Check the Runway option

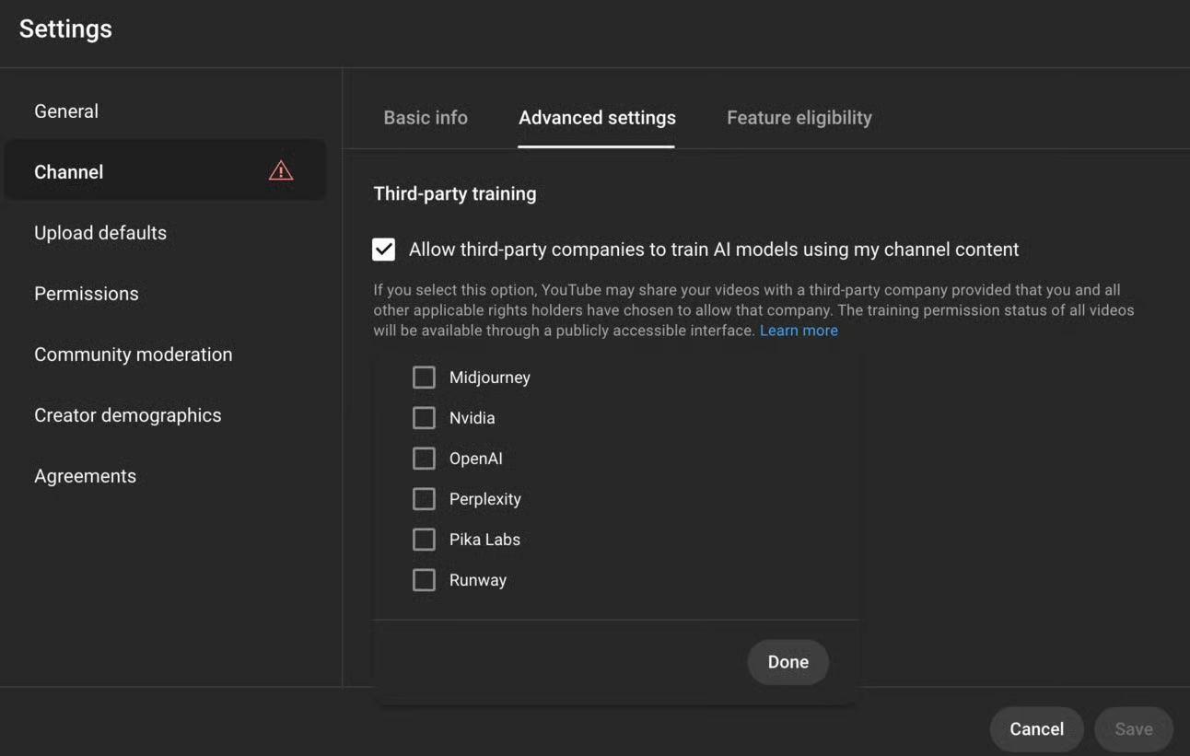(x=424, y=579)
